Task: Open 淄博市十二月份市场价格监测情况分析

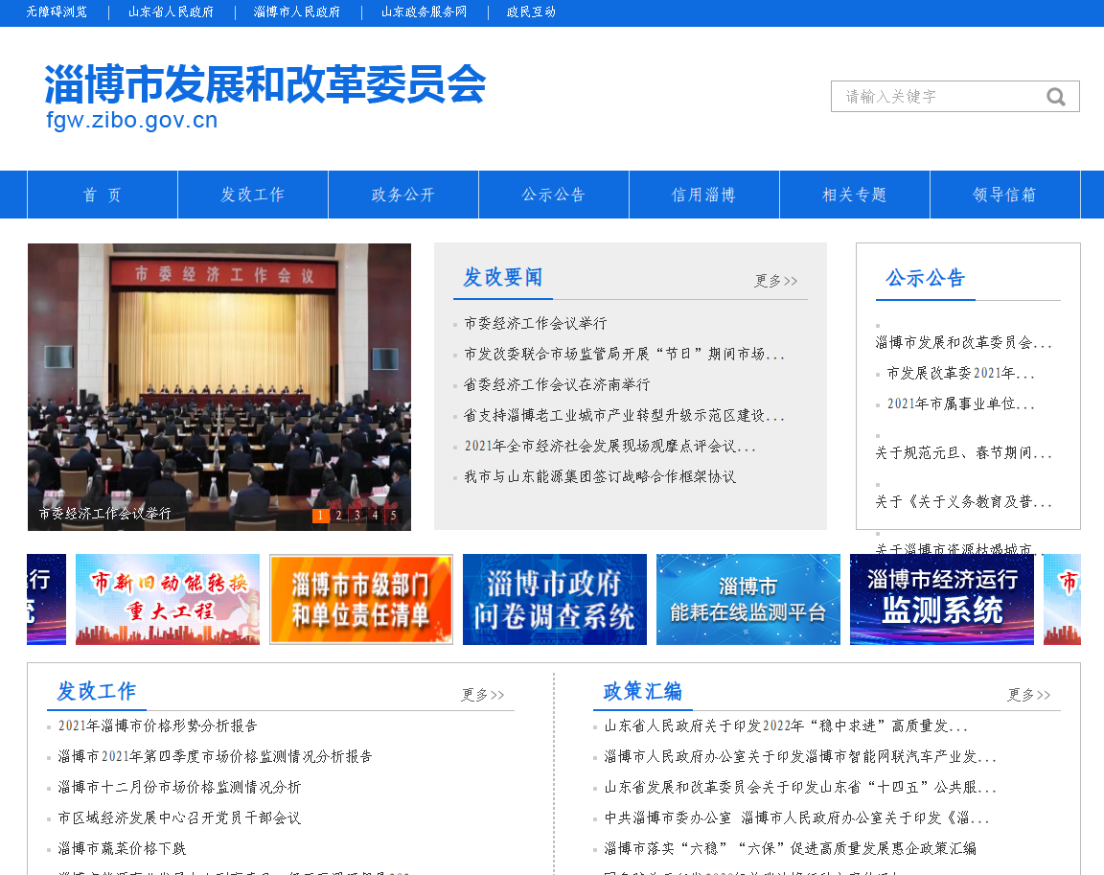Action: coord(179,787)
